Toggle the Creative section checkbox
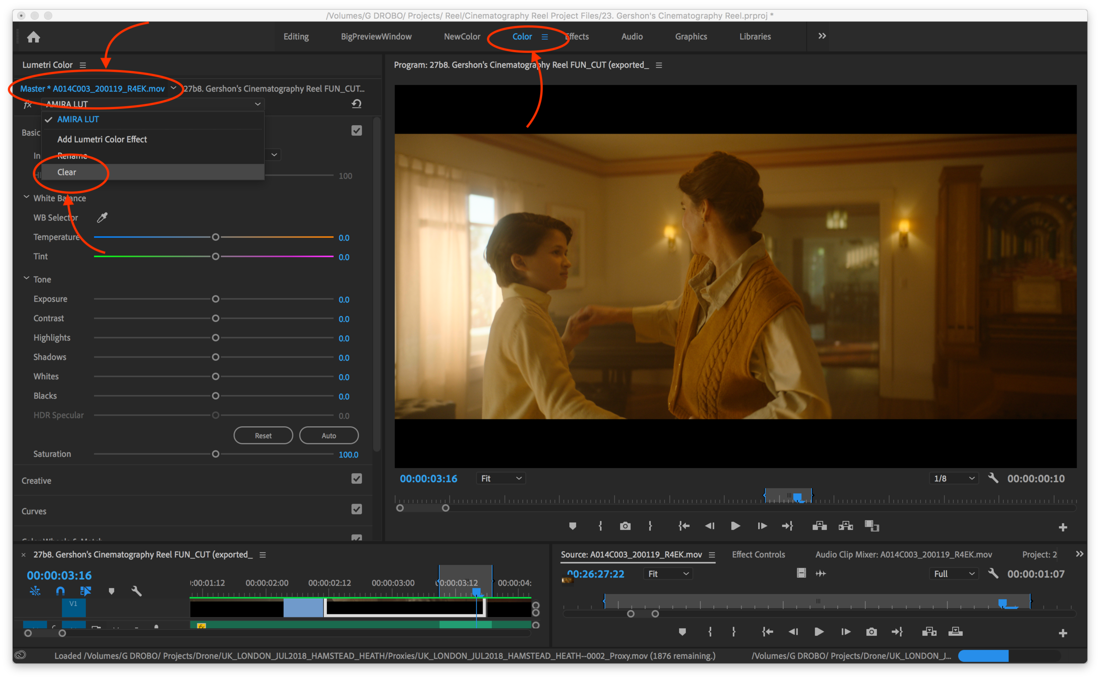This screenshot has width=1100, height=679. pyautogui.click(x=356, y=479)
